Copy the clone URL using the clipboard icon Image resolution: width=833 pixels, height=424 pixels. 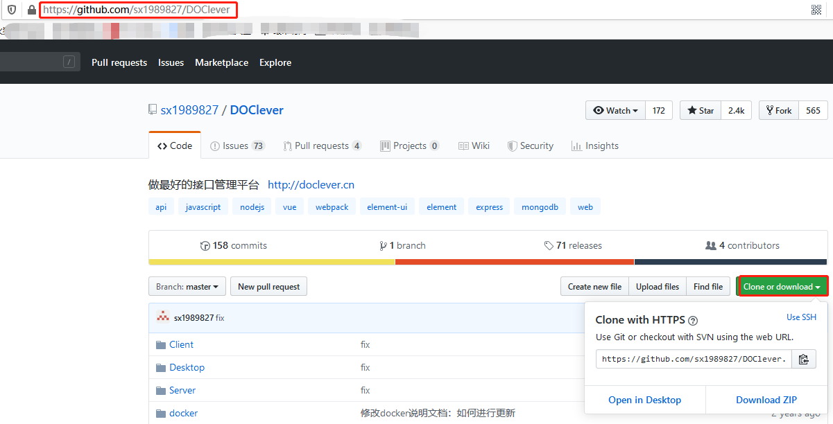coord(803,359)
